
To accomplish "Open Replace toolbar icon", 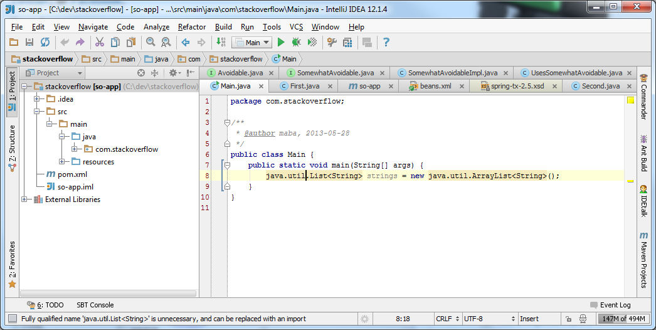I will tap(166, 42).
